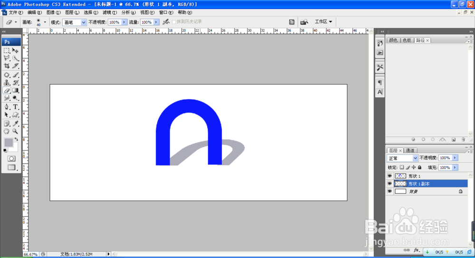Hide the 形状 1 副本 layer
This screenshot has height=258, width=475.
pyautogui.click(x=389, y=183)
